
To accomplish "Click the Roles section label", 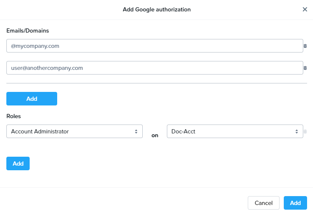I will [x=14, y=116].
